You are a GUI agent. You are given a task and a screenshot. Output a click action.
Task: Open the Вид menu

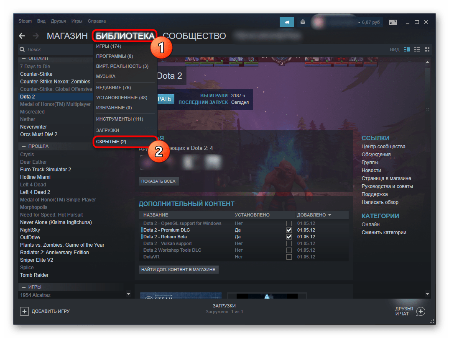pyautogui.click(x=41, y=21)
